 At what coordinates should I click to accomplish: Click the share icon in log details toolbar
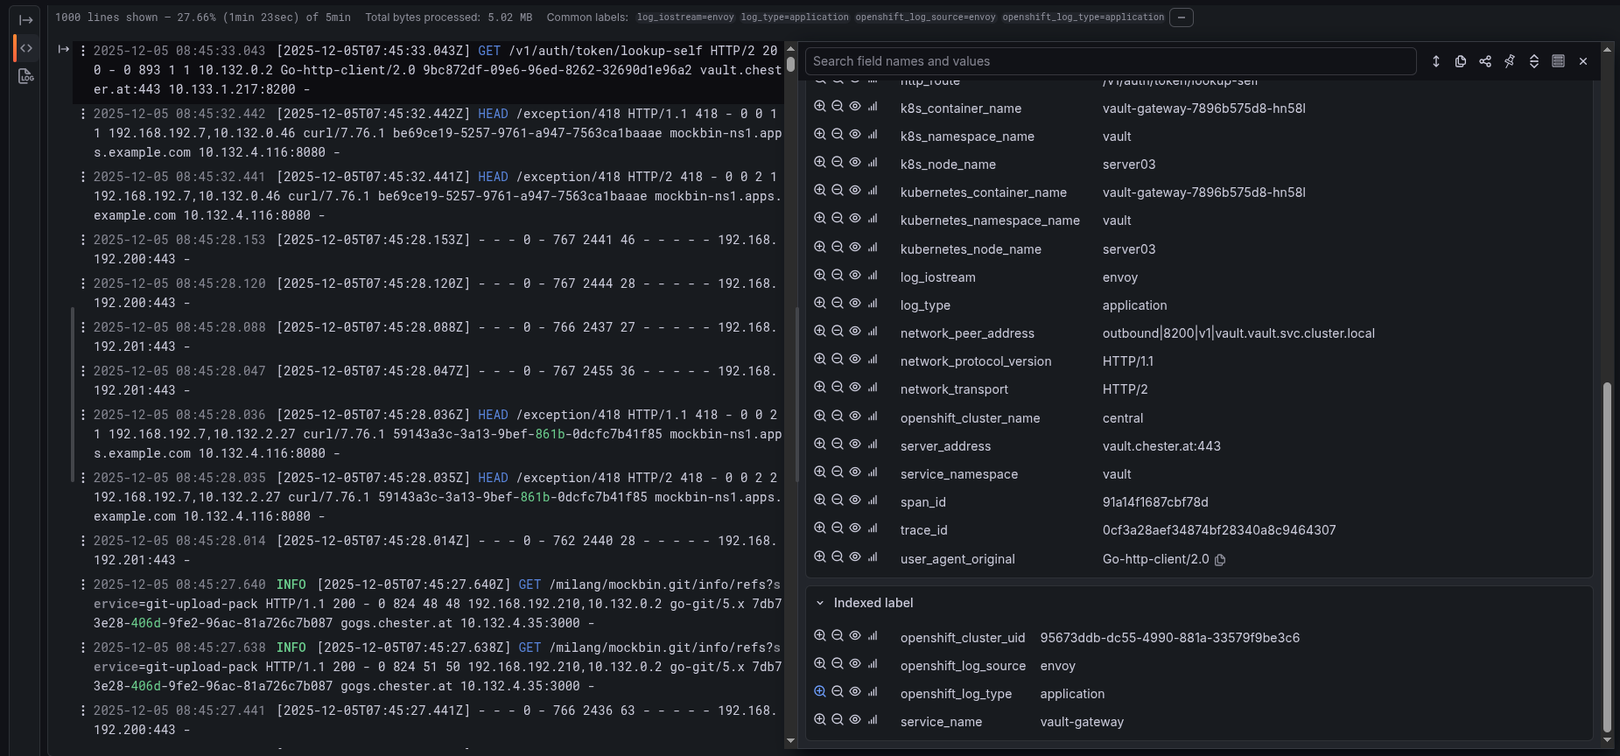1485,61
